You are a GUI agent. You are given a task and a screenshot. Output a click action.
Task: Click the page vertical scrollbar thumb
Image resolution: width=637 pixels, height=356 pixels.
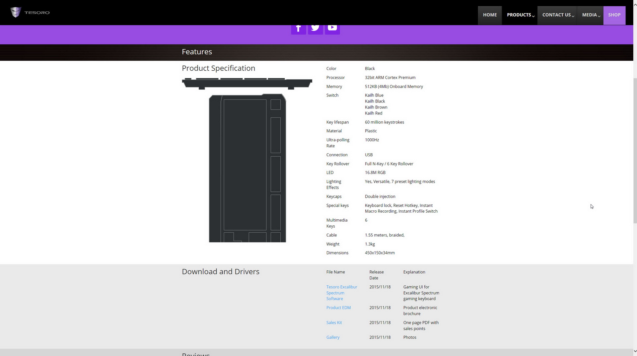(x=635, y=151)
